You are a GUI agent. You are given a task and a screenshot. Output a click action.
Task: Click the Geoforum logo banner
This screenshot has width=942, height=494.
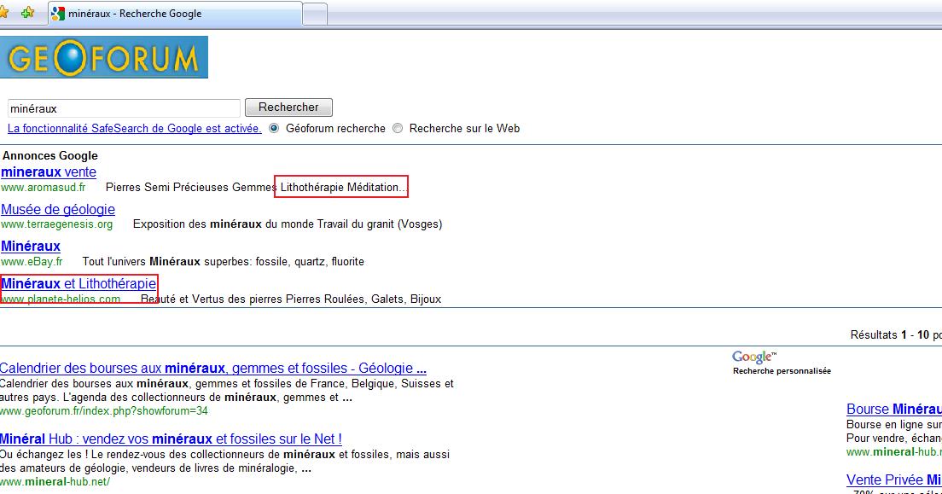[104, 57]
